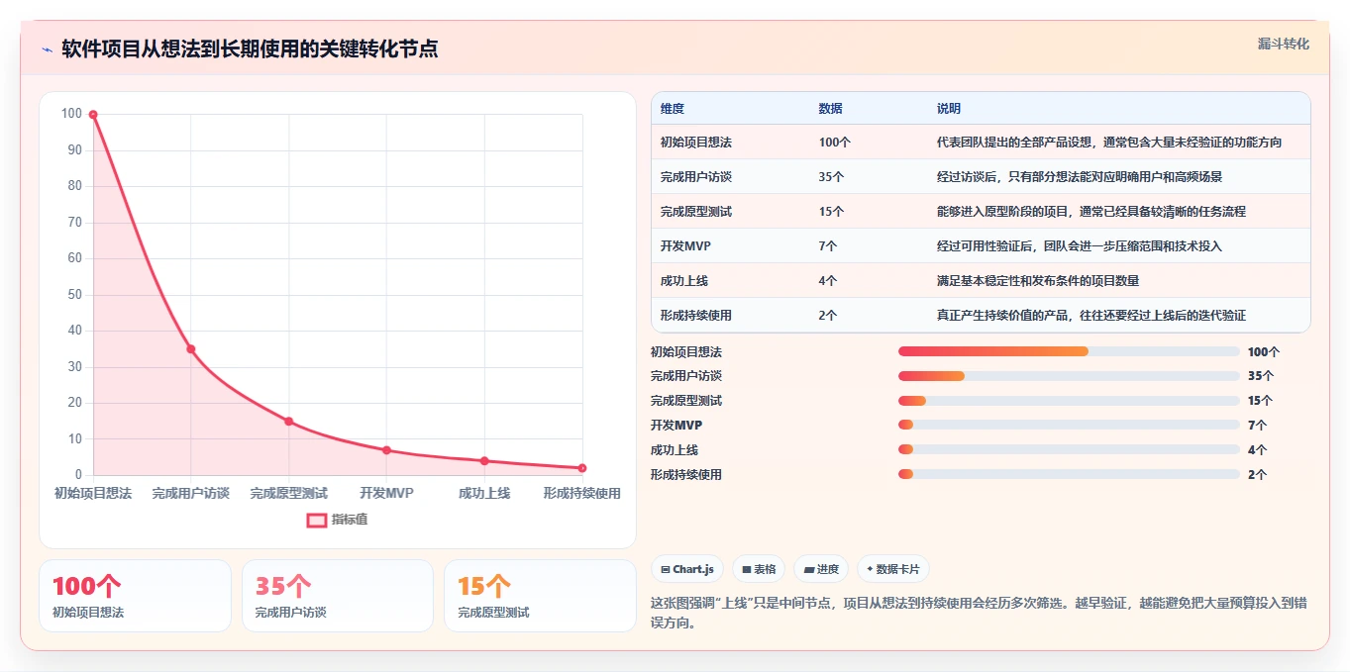Click the description 满足基本稳定性和发布条件的项目数量
Screen dimensions: 1350x672
tap(1038, 281)
